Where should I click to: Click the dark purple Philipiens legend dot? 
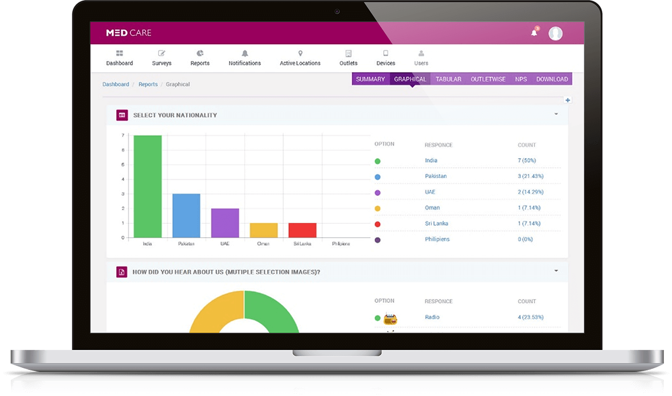[x=378, y=240]
